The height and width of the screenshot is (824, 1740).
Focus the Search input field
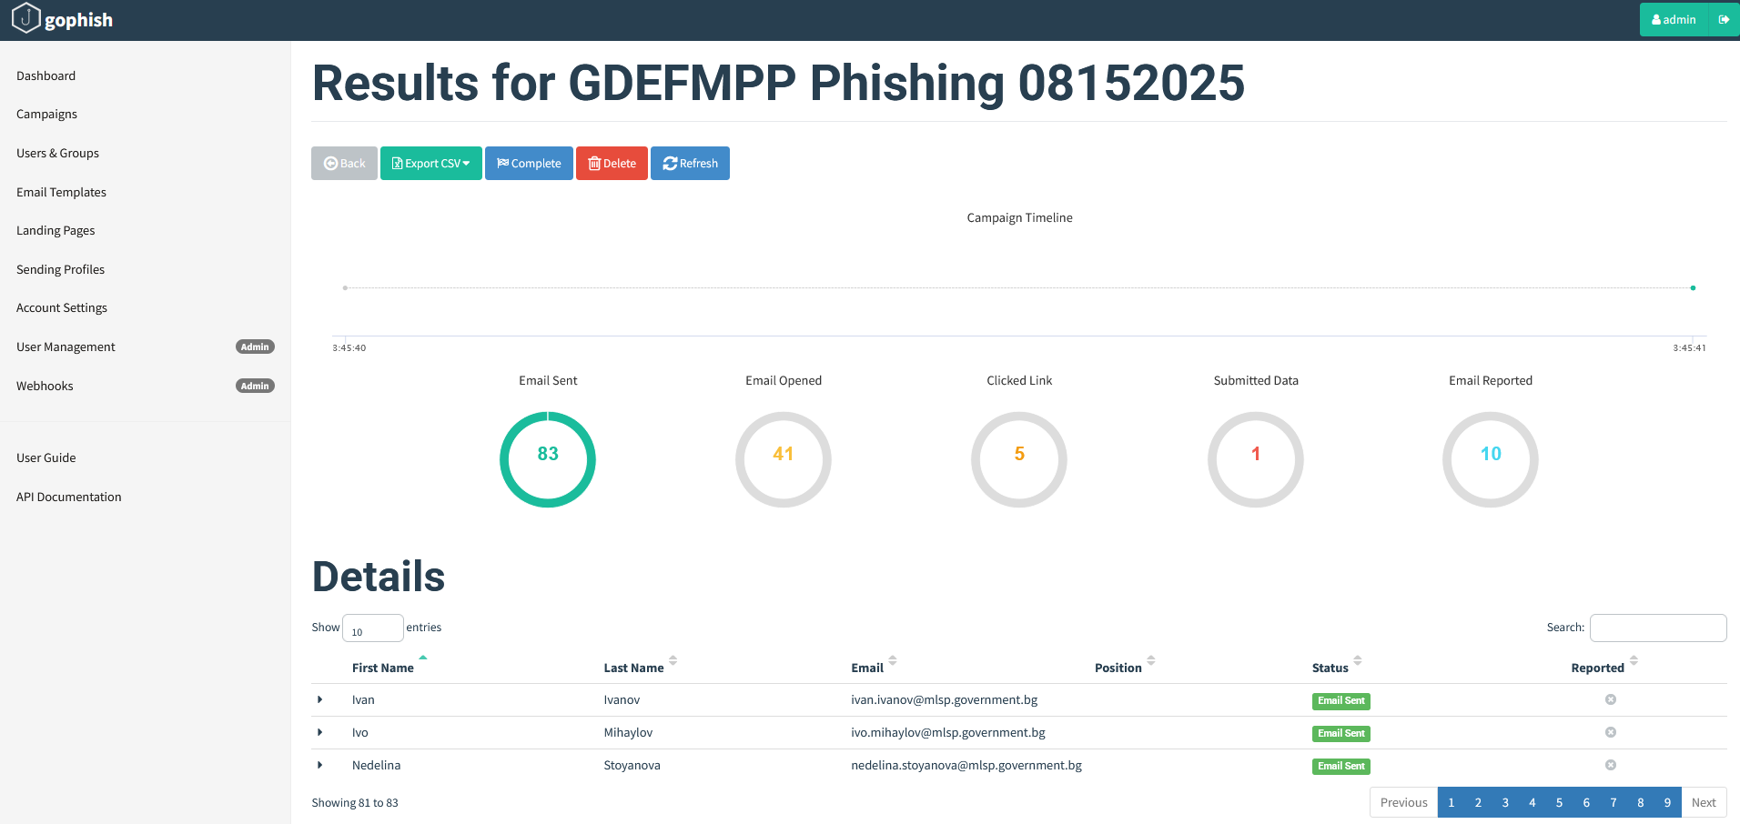click(x=1657, y=628)
